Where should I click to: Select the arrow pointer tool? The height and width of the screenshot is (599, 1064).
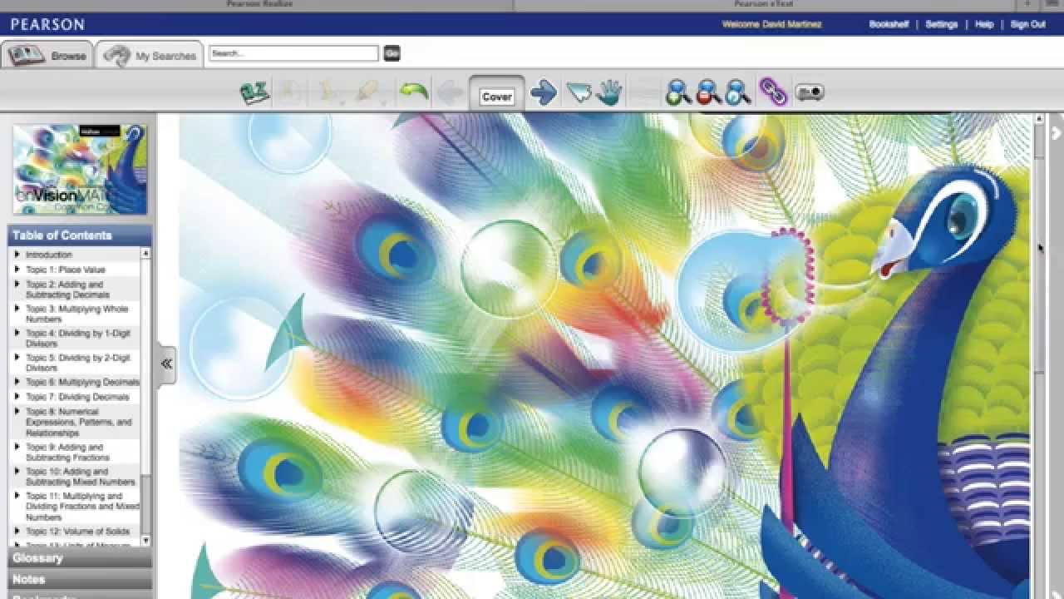coord(578,92)
